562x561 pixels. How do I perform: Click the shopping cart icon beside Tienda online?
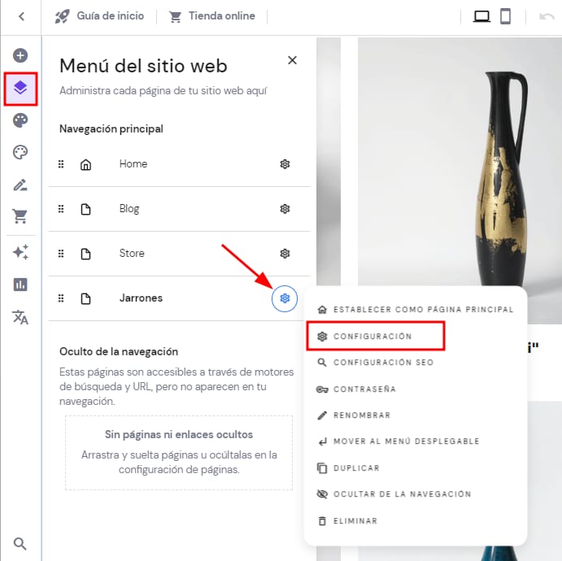point(175,17)
